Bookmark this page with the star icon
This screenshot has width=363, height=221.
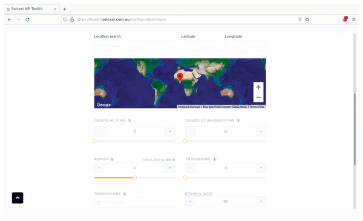307,19
